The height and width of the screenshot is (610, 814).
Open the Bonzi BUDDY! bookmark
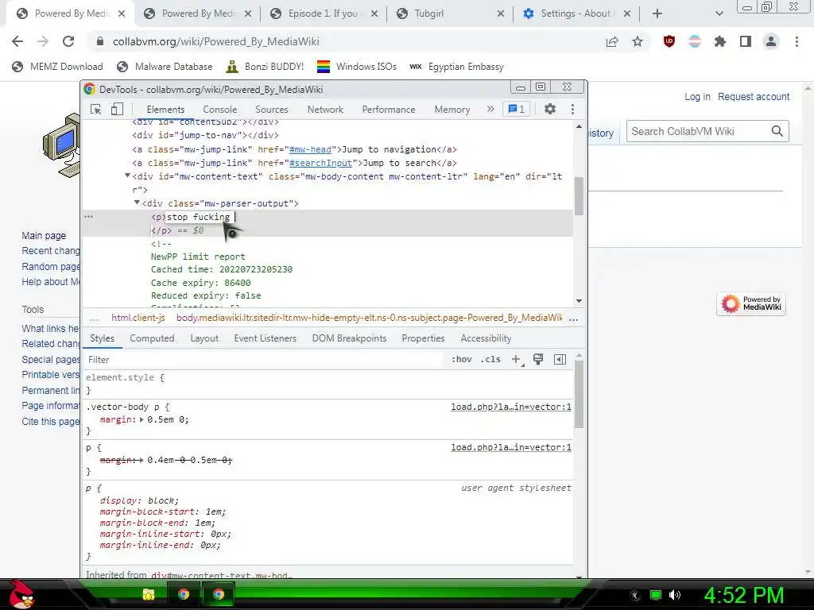point(266,67)
